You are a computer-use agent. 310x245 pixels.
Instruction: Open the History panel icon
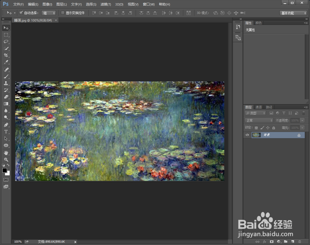coord(238,27)
